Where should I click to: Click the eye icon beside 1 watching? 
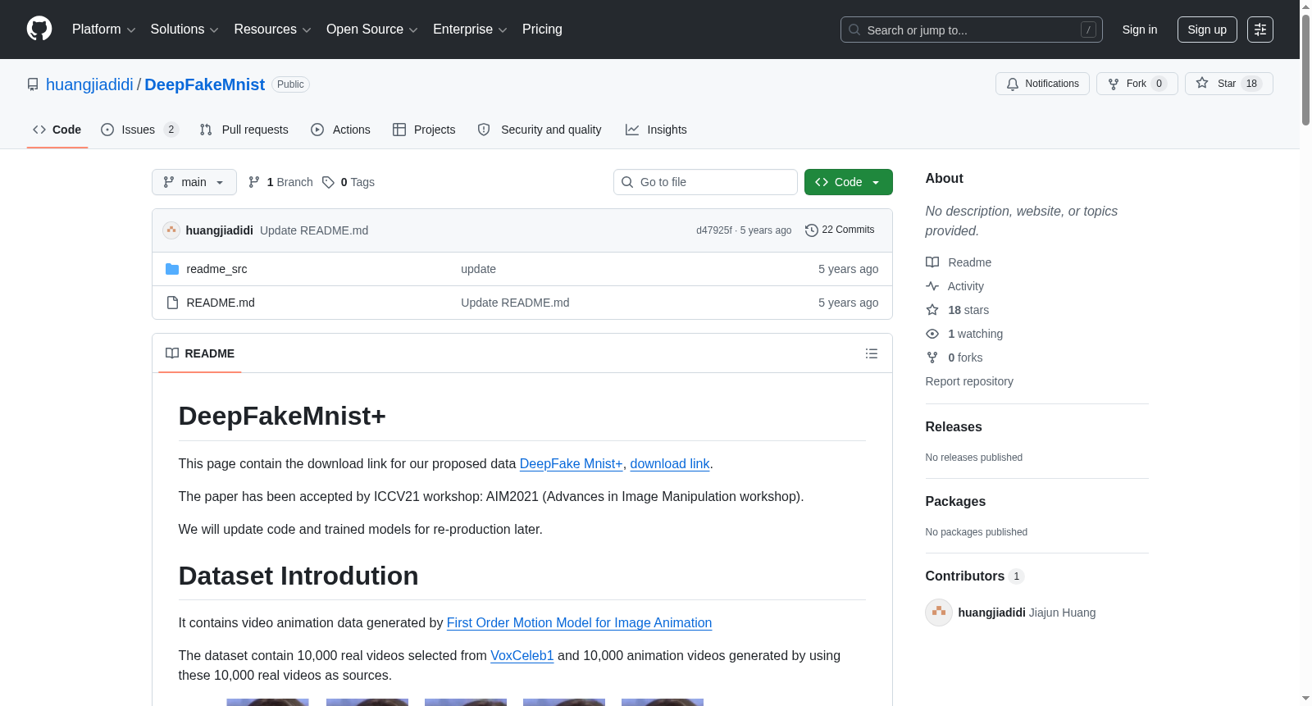(932, 334)
